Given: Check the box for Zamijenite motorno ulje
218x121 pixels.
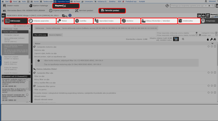Looking at the screenshot, I should [215, 47].
